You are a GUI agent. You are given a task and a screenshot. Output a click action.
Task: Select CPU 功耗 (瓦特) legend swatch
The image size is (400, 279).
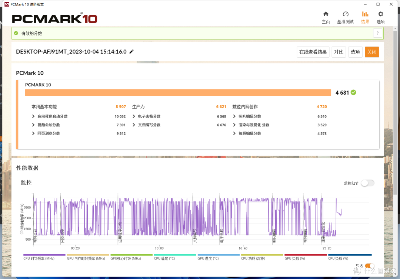tap(262, 255)
